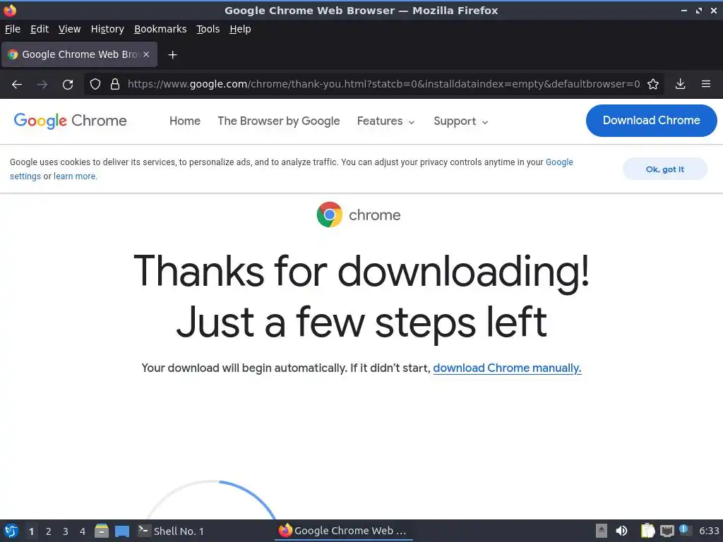This screenshot has height=542, width=723.
Task: Open the tracking protection shield icon
Action: tap(95, 84)
